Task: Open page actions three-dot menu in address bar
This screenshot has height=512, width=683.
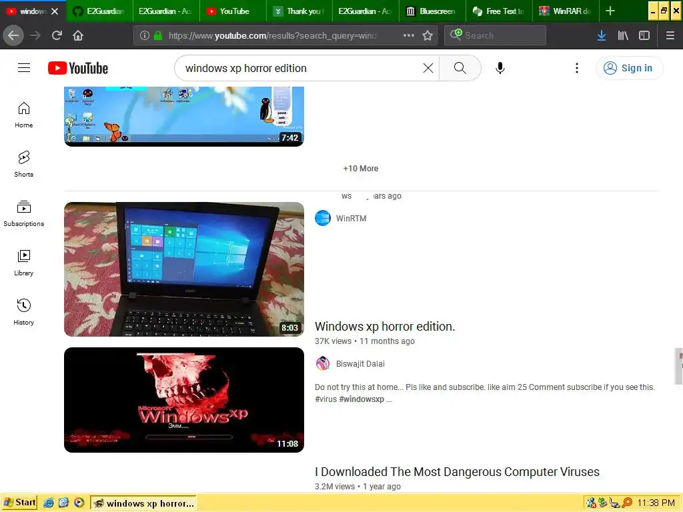Action: click(x=409, y=35)
